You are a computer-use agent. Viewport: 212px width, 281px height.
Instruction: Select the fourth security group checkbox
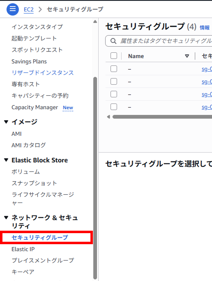click(x=114, y=107)
